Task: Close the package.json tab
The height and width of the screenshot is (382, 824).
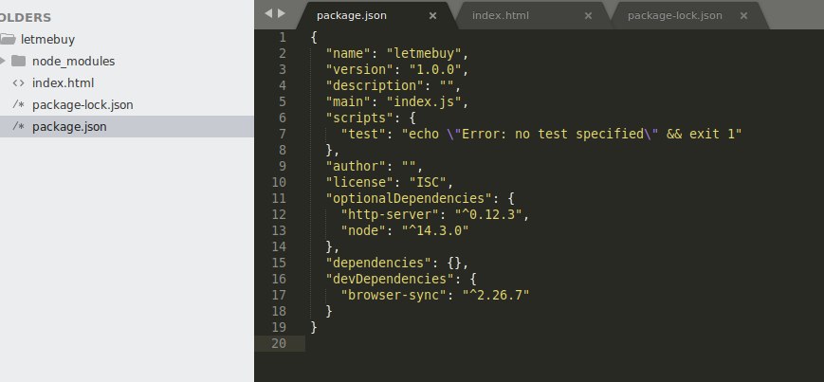Action: pyautogui.click(x=432, y=16)
